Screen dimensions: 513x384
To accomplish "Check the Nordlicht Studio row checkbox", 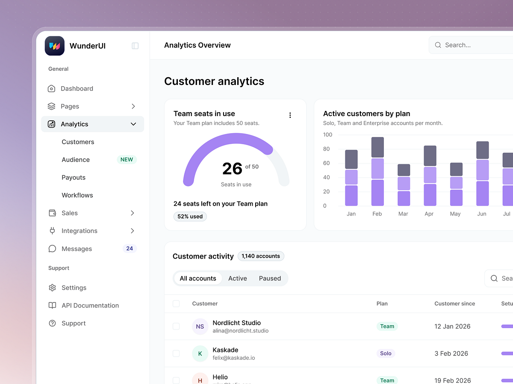I will pos(176,326).
